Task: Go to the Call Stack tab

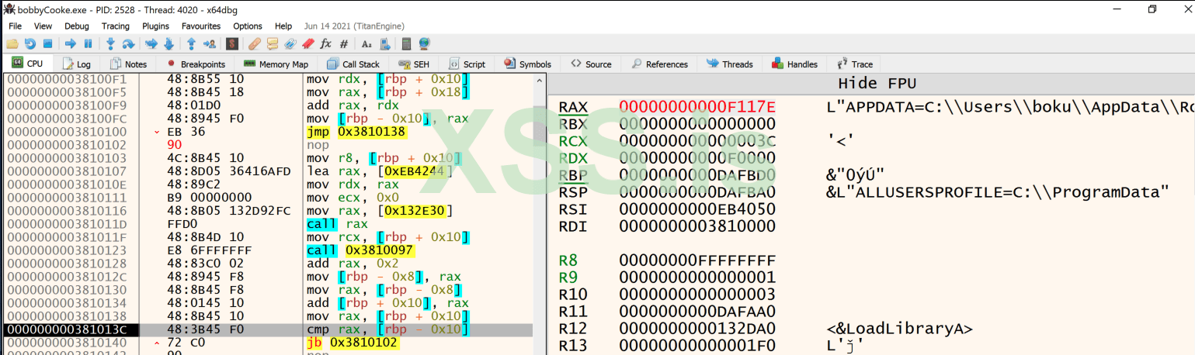Action: pos(353,64)
